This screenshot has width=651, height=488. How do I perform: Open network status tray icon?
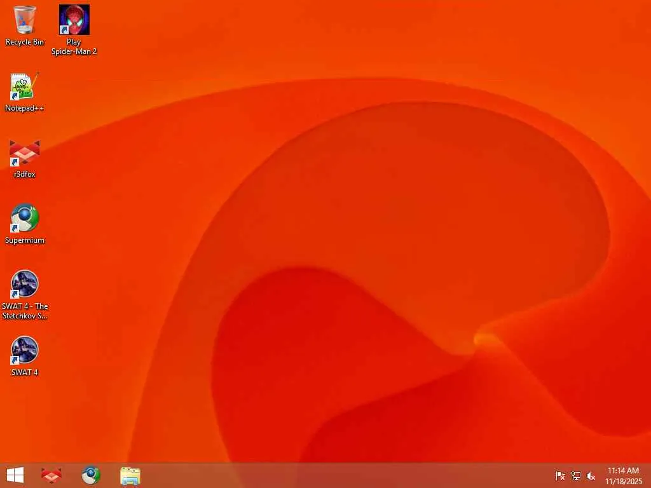(575, 475)
